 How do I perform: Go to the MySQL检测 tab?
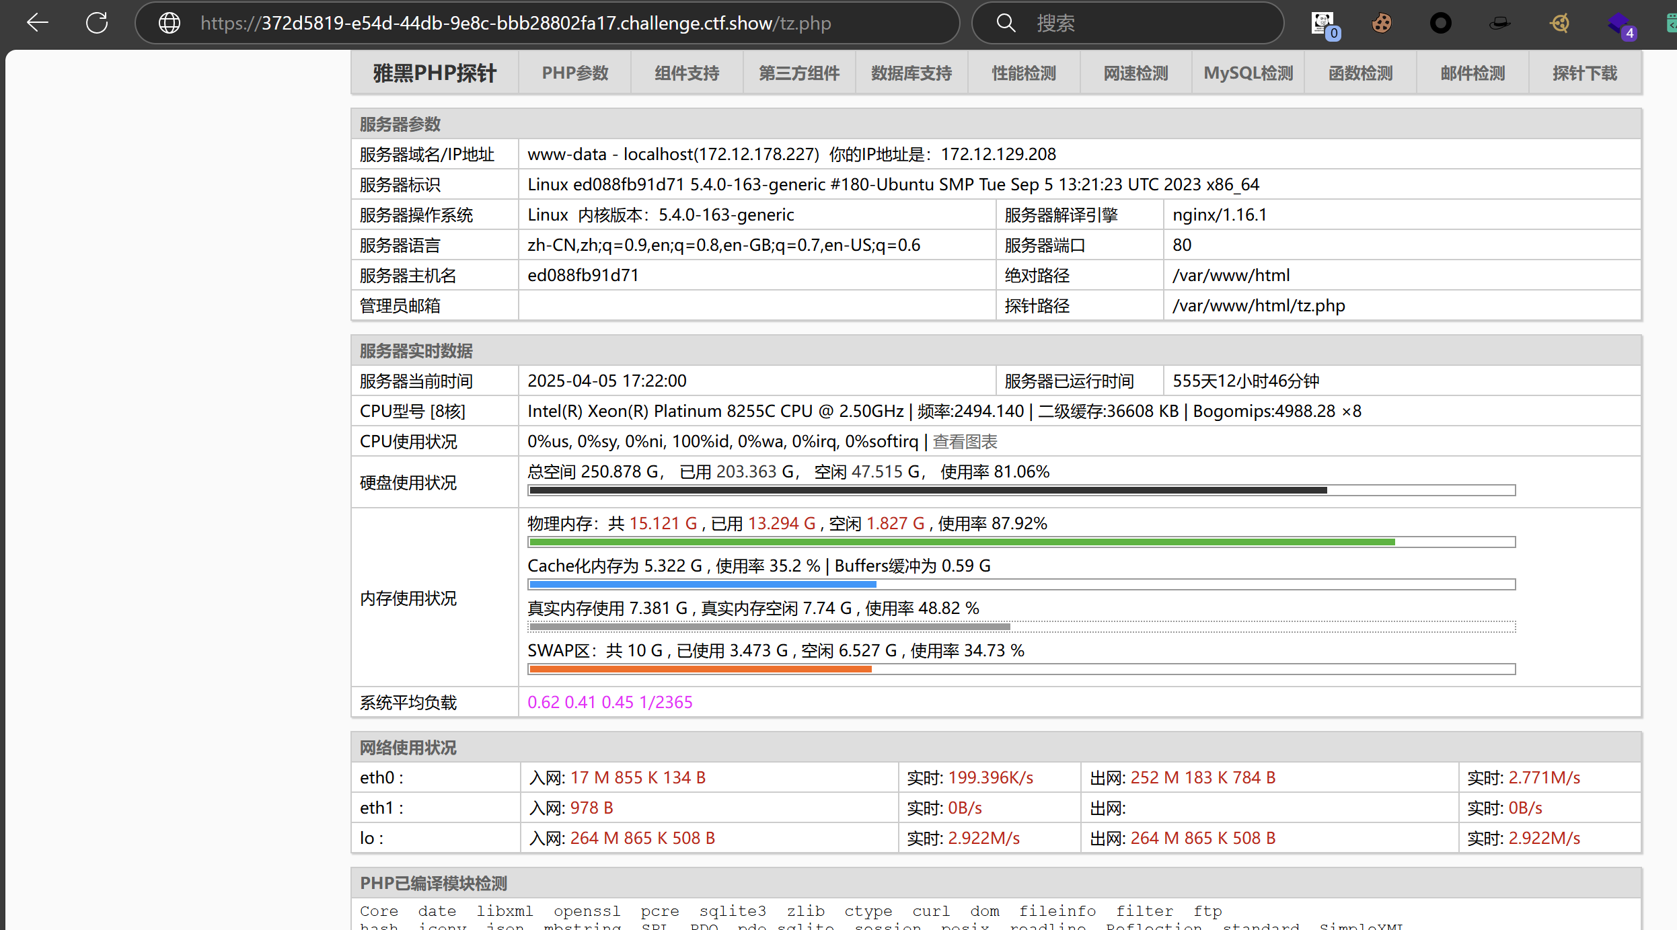1248,73
